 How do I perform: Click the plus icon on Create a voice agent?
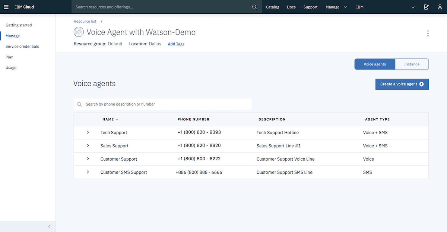pos(422,84)
